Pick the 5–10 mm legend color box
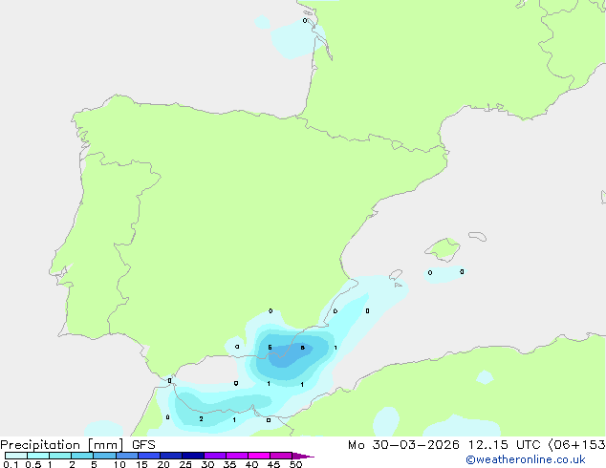The image size is (606, 468). click(x=104, y=456)
